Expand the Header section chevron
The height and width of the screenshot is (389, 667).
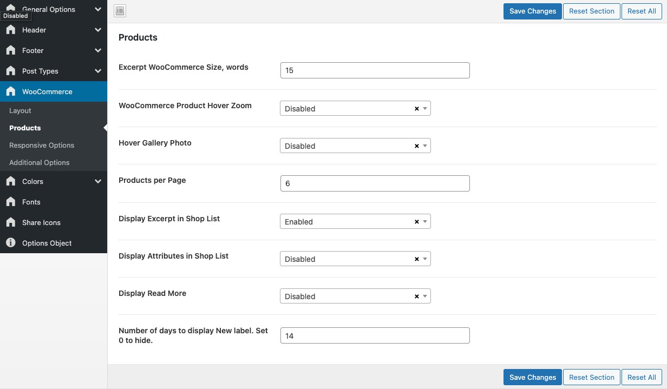98,30
